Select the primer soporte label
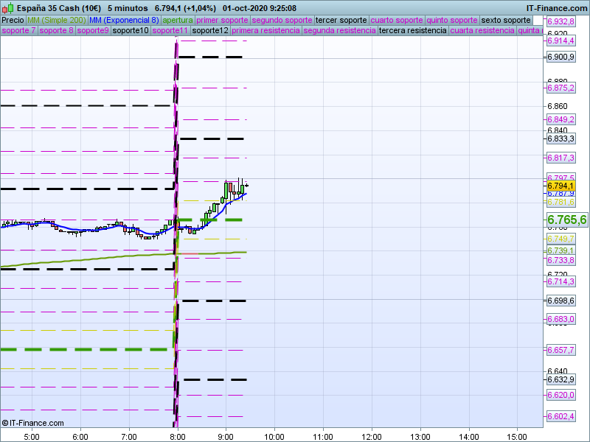 point(223,20)
